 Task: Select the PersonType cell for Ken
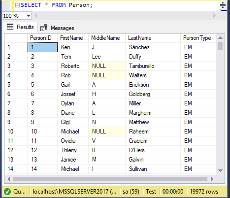[198, 47]
